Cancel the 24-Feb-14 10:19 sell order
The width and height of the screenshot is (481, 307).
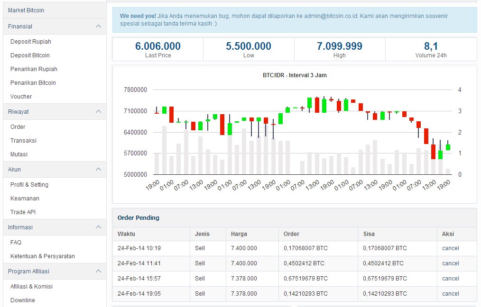450,248
